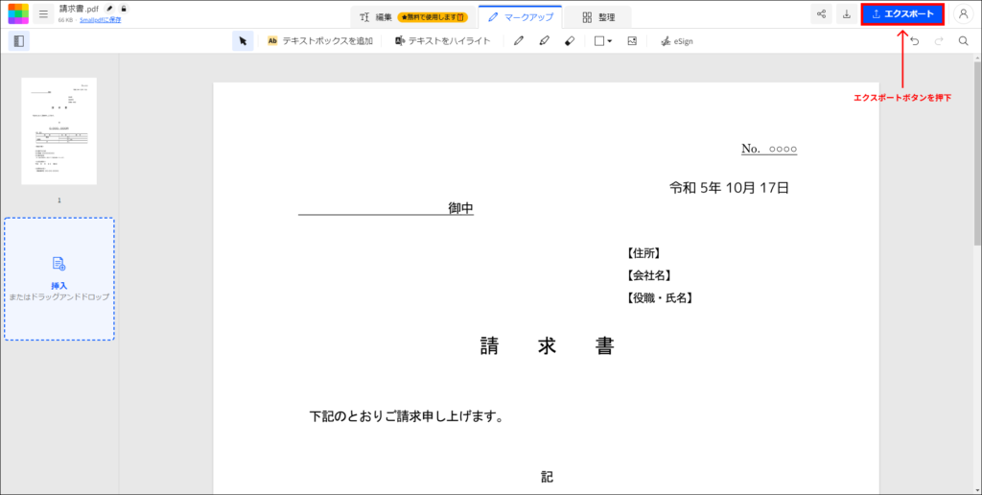The image size is (982, 495).
Task: Add a text box (テキストボックスを追加)
Action: coord(320,40)
